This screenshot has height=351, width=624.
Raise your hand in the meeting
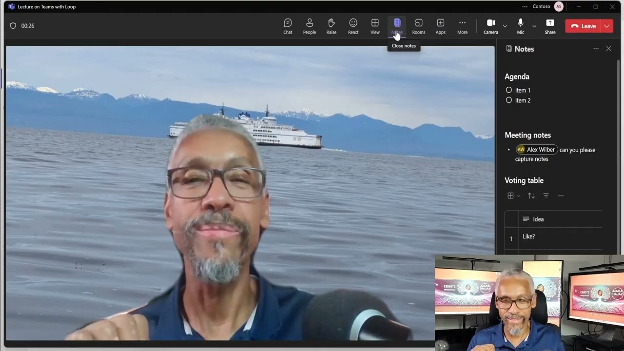331,26
